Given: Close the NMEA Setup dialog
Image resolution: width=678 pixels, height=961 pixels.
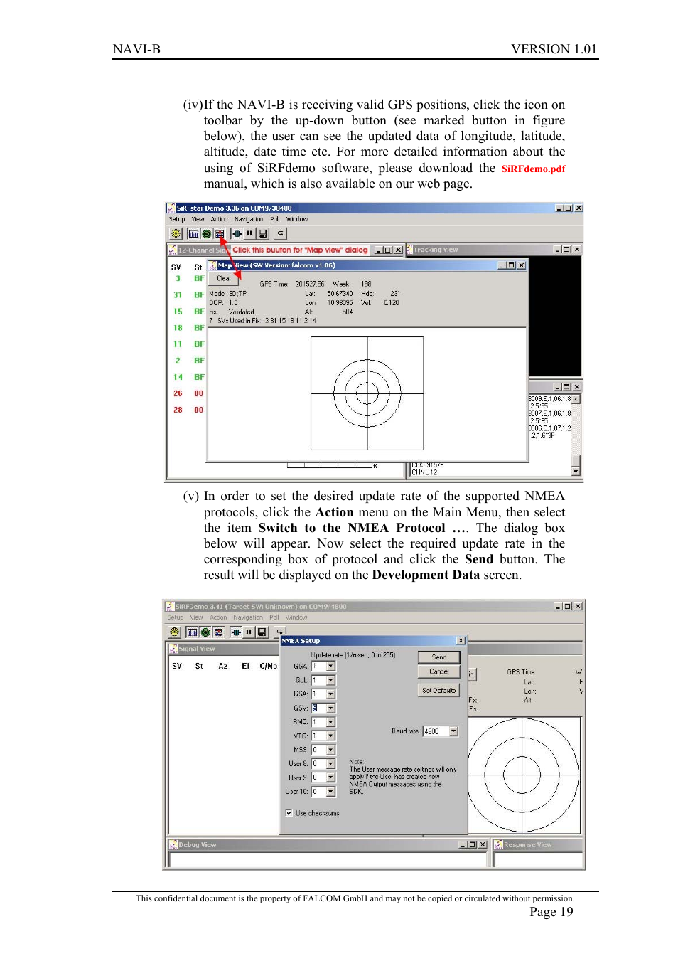Looking at the screenshot, I should tap(461, 641).
